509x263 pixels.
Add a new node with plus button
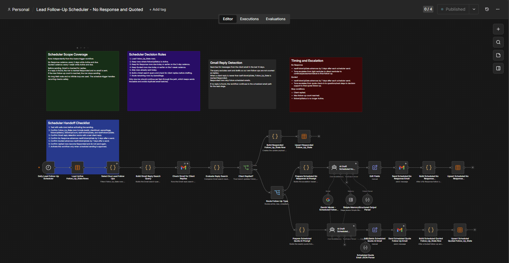click(x=498, y=29)
